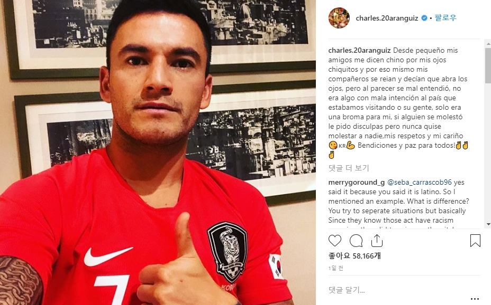491x305 pixels.
Task: Click the selfie photo in red jersey
Action: pos(158,152)
